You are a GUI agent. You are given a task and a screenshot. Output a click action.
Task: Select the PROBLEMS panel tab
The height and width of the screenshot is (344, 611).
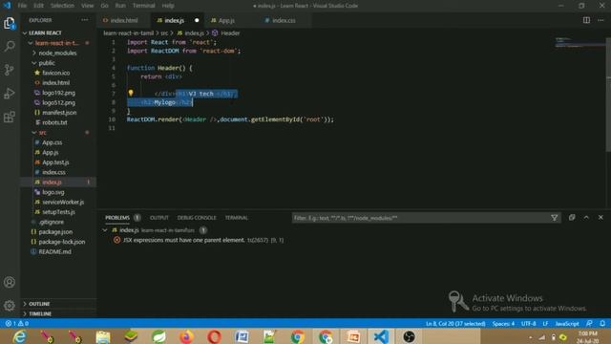pos(117,218)
